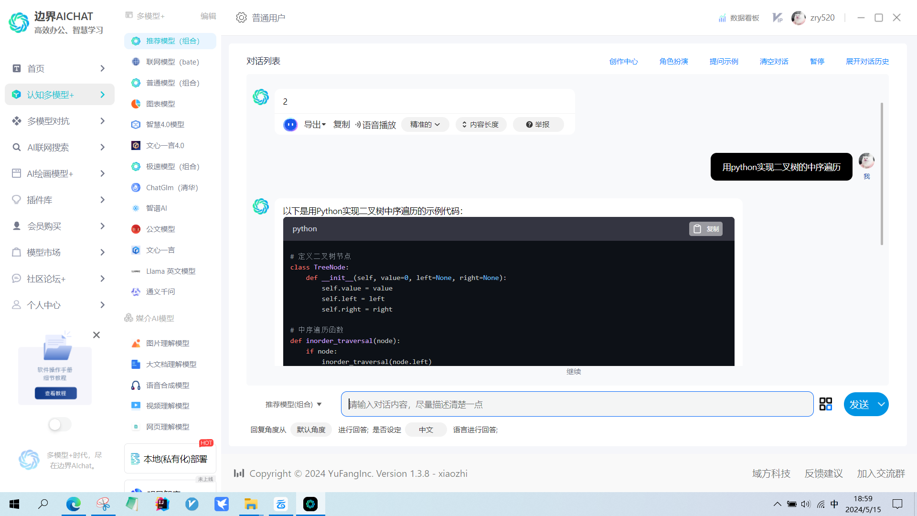Expand the 推荐模型(组合) selector below chat
The image size is (917, 516).
click(x=293, y=404)
